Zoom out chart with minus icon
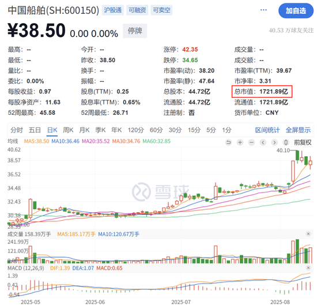 coord(251,142)
